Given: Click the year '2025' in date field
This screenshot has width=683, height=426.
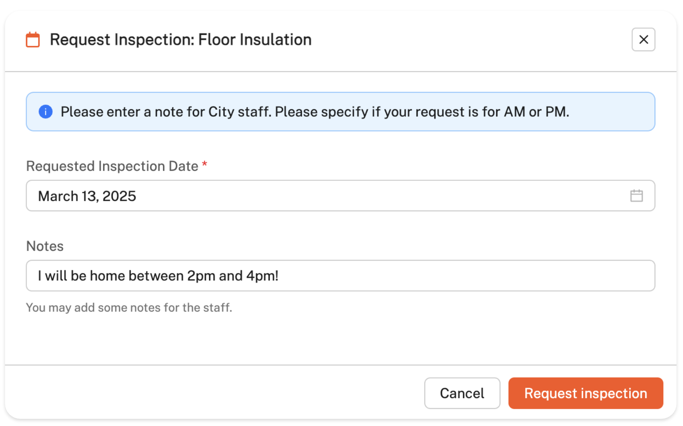Looking at the screenshot, I should pos(119,196).
